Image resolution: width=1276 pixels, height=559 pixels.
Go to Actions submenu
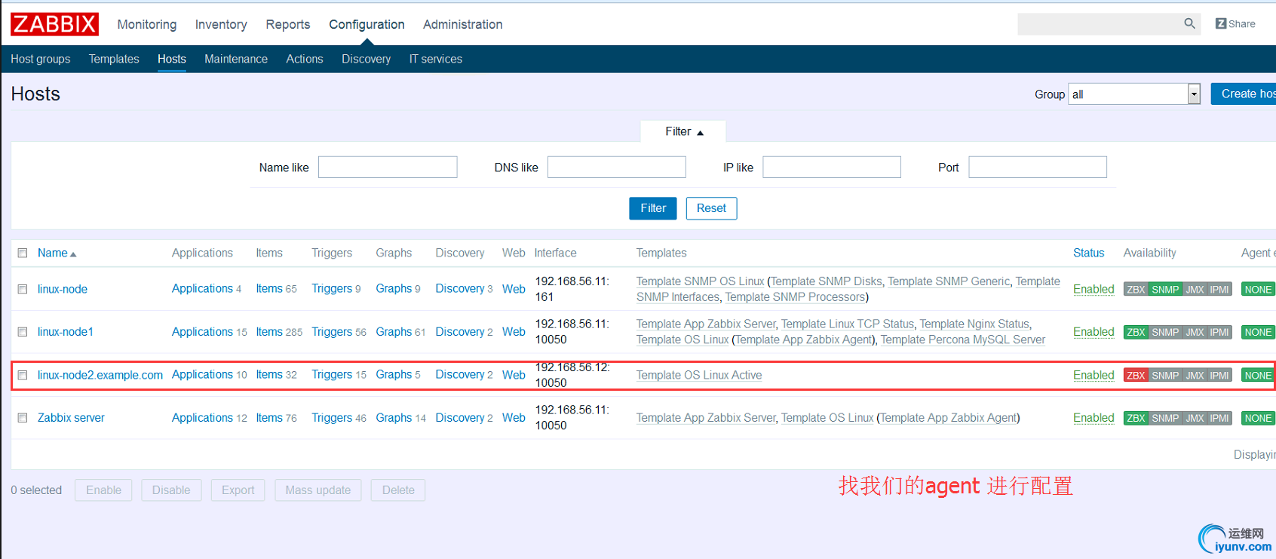point(305,59)
